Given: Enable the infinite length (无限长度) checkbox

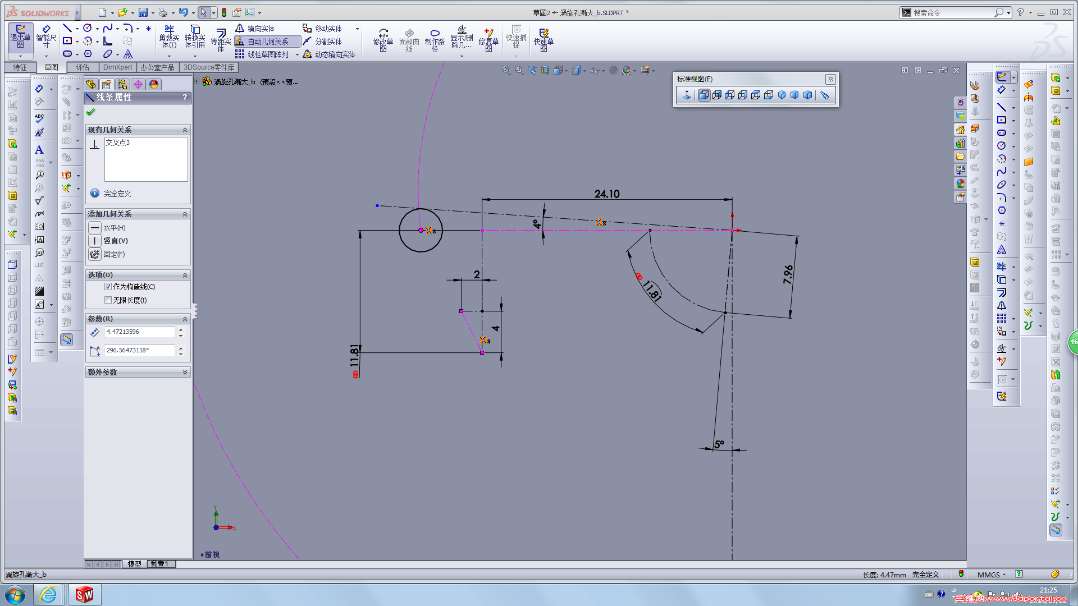Looking at the screenshot, I should click(x=108, y=300).
